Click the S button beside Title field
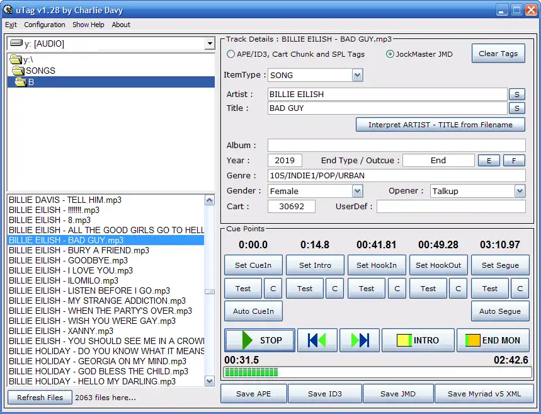The height and width of the screenshot is (414, 541). [516, 108]
